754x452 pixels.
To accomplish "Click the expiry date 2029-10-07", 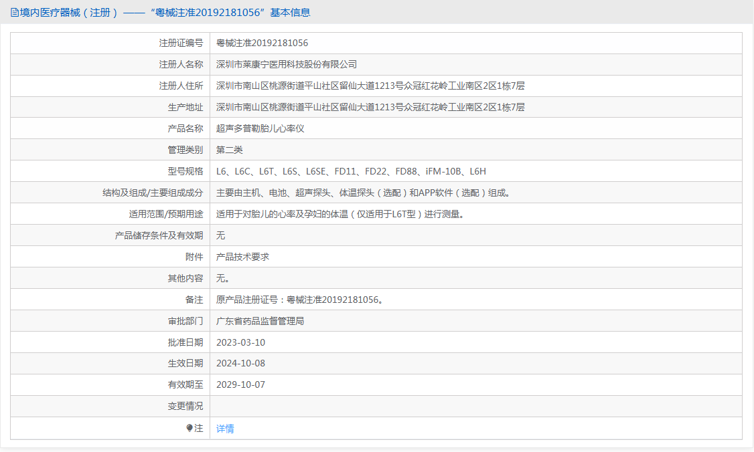I will [240, 384].
